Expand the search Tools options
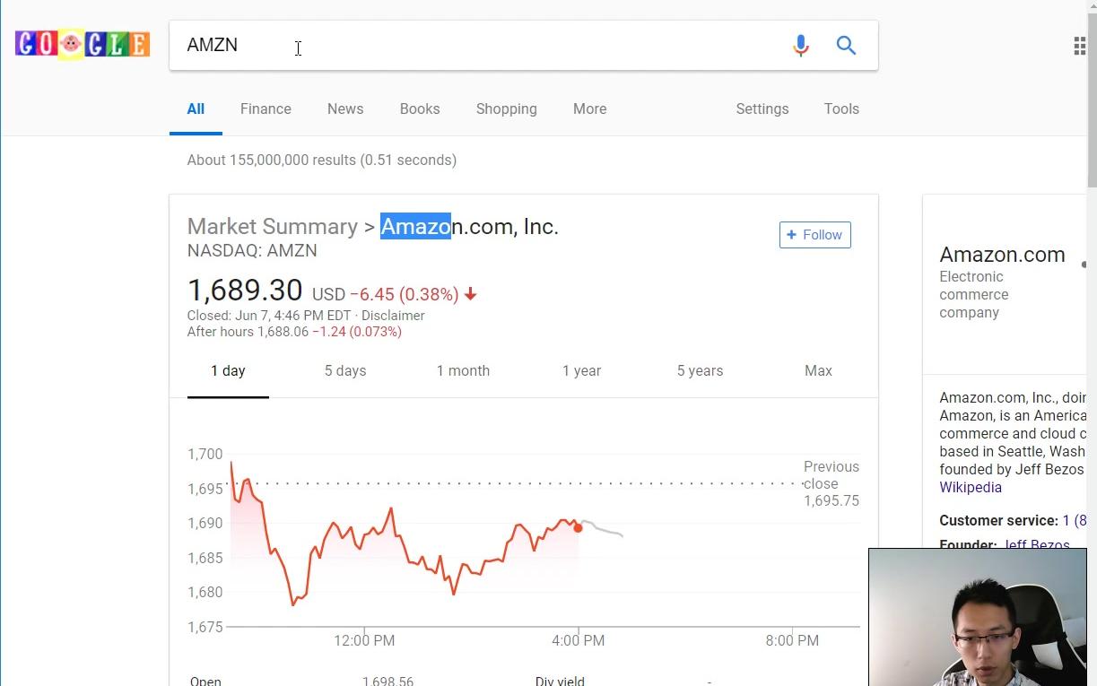This screenshot has height=686, width=1097. click(841, 109)
